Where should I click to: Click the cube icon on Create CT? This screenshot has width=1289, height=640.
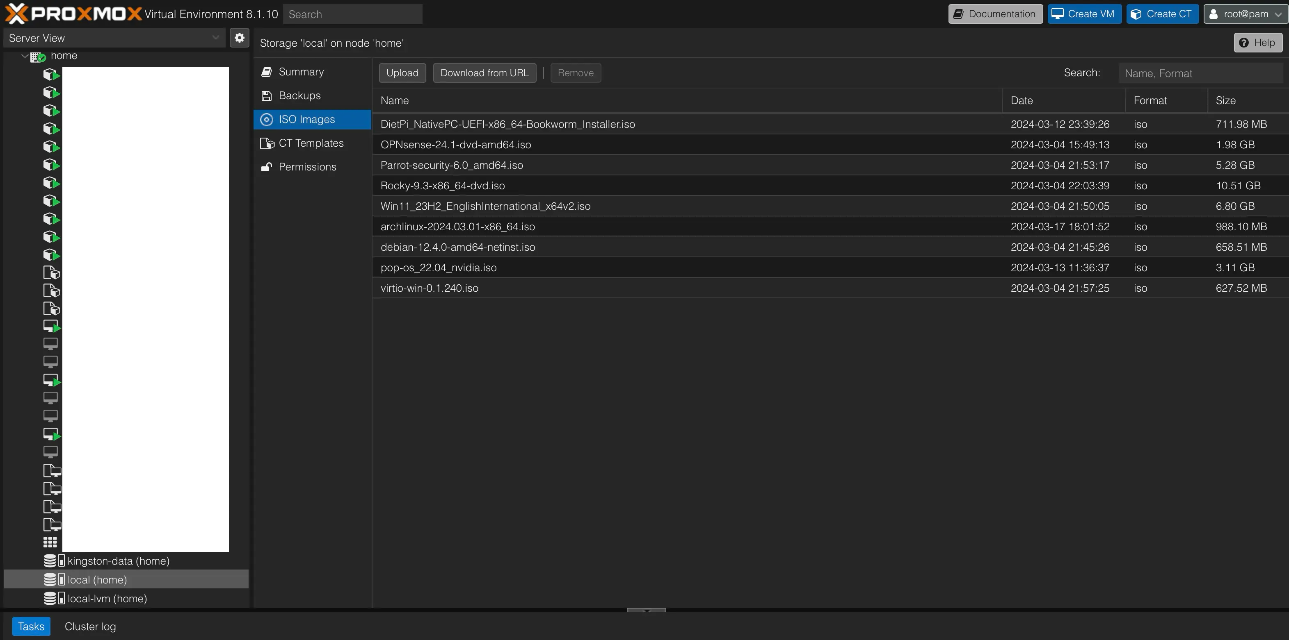click(x=1136, y=14)
